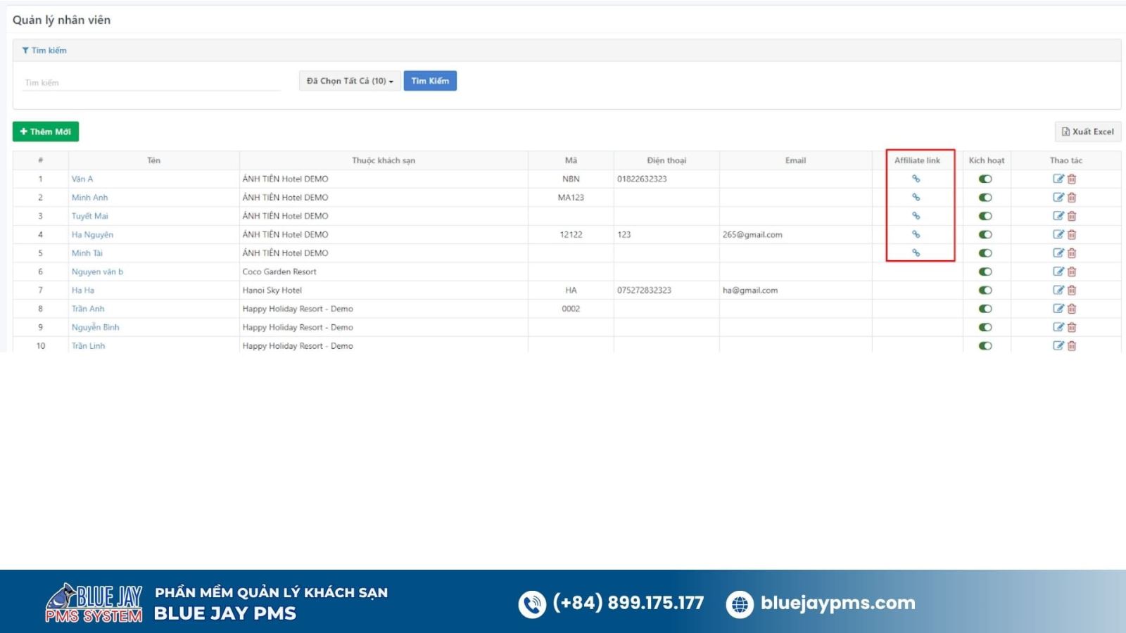Collapse the Tìm kiếm filter panel header
Image resolution: width=1126 pixels, height=633 pixels.
tap(44, 51)
